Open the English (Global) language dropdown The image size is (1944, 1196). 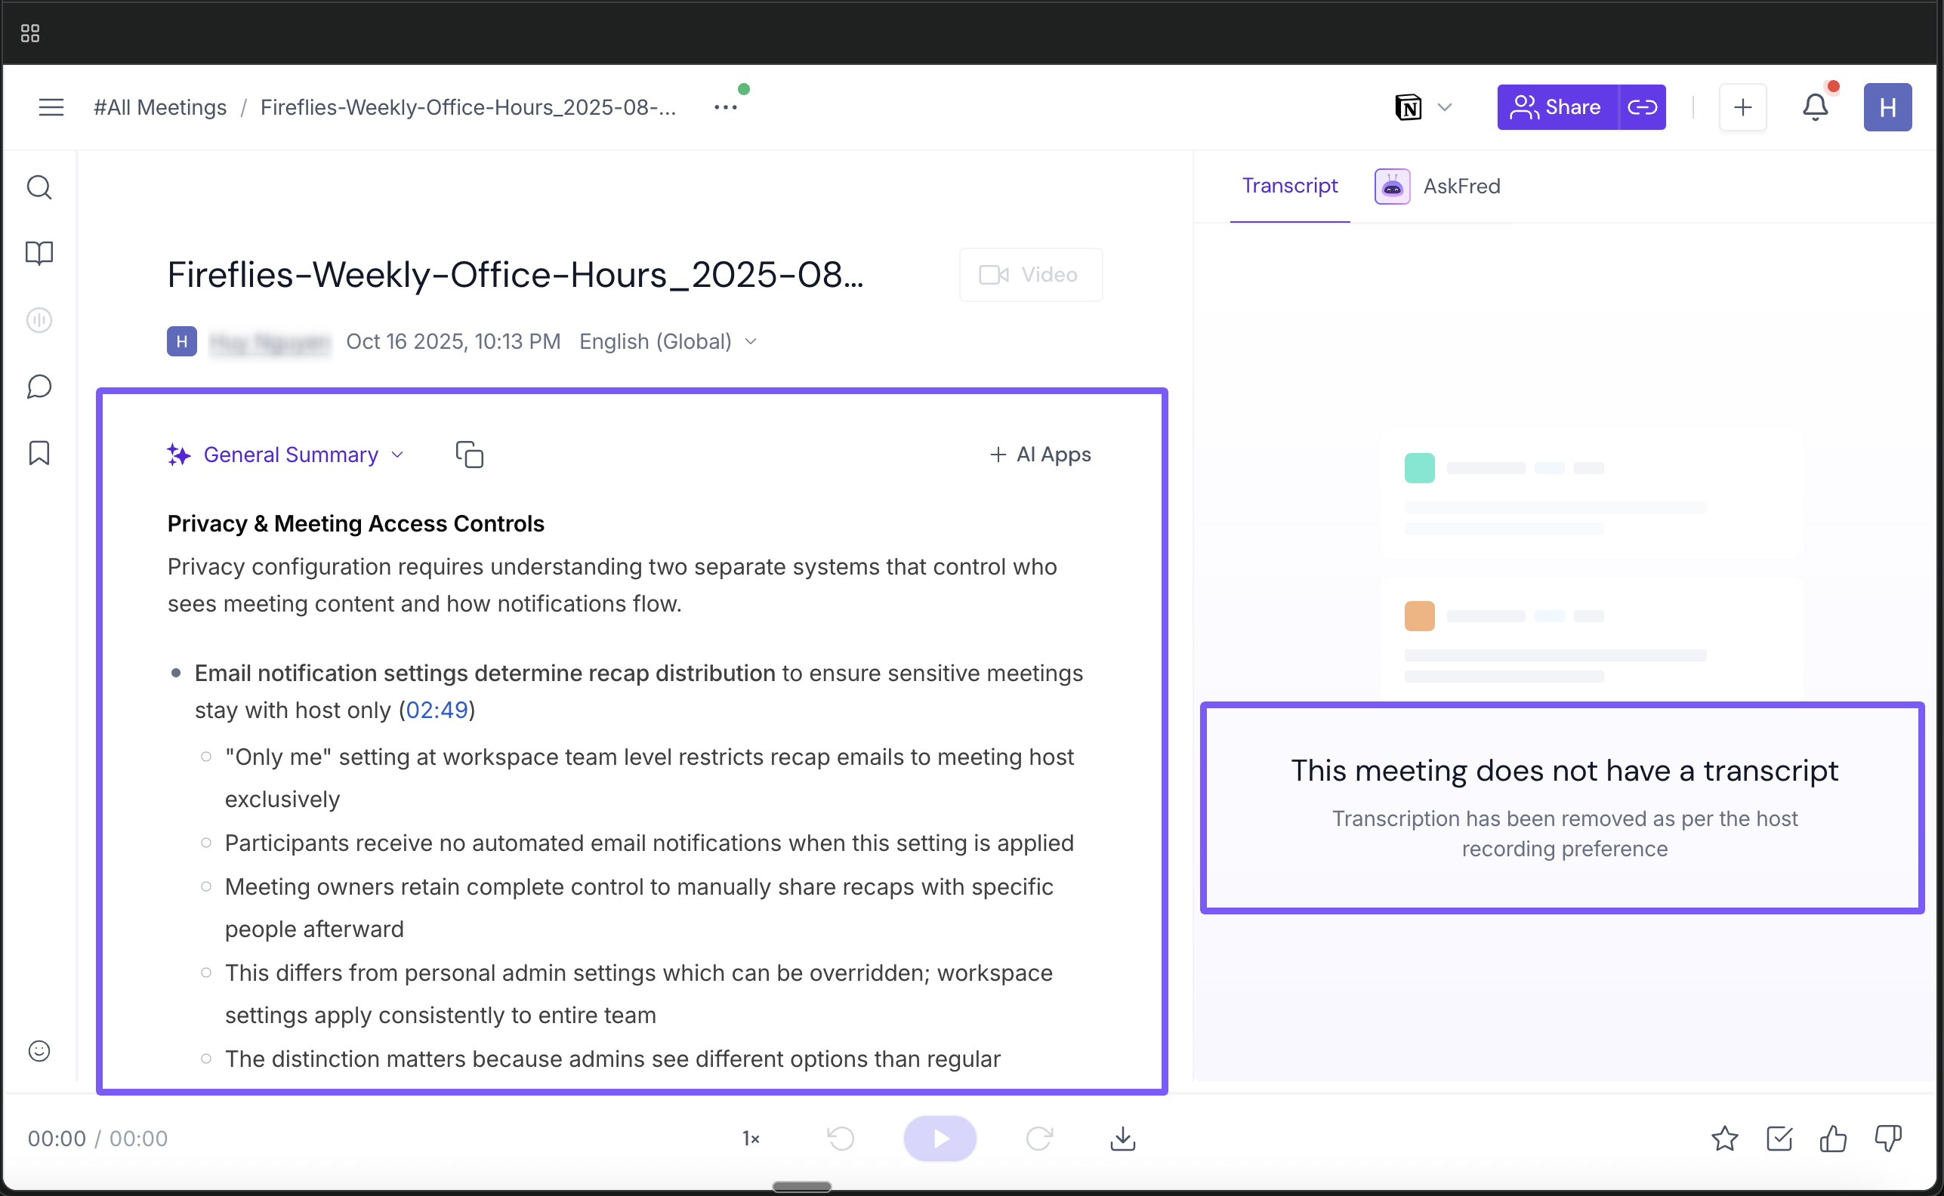(x=668, y=342)
